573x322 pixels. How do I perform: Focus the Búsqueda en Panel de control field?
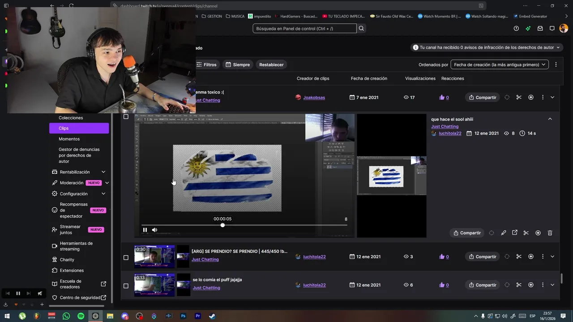tap(304, 29)
